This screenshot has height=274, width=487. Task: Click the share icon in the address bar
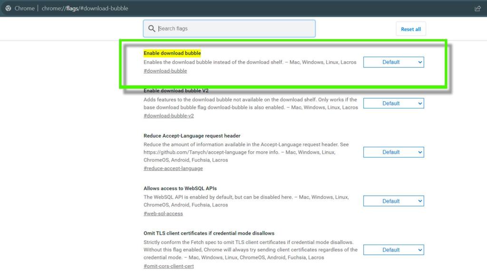click(477, 9)
